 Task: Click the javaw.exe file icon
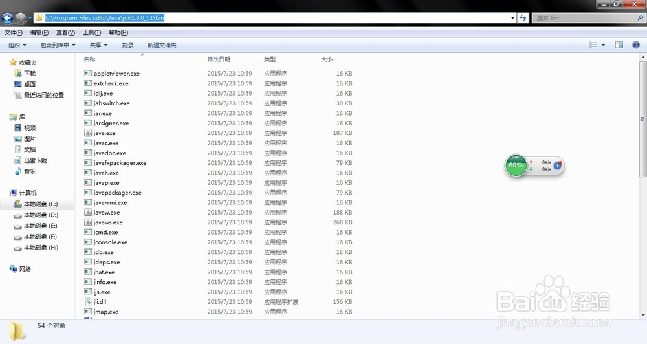88,213
